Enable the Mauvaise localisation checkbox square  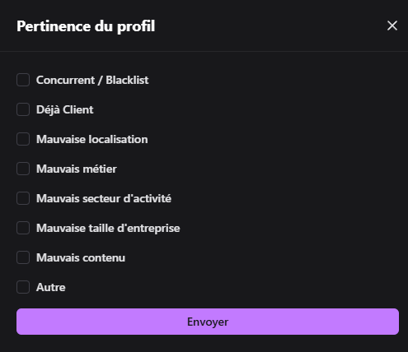pos(23,139)
